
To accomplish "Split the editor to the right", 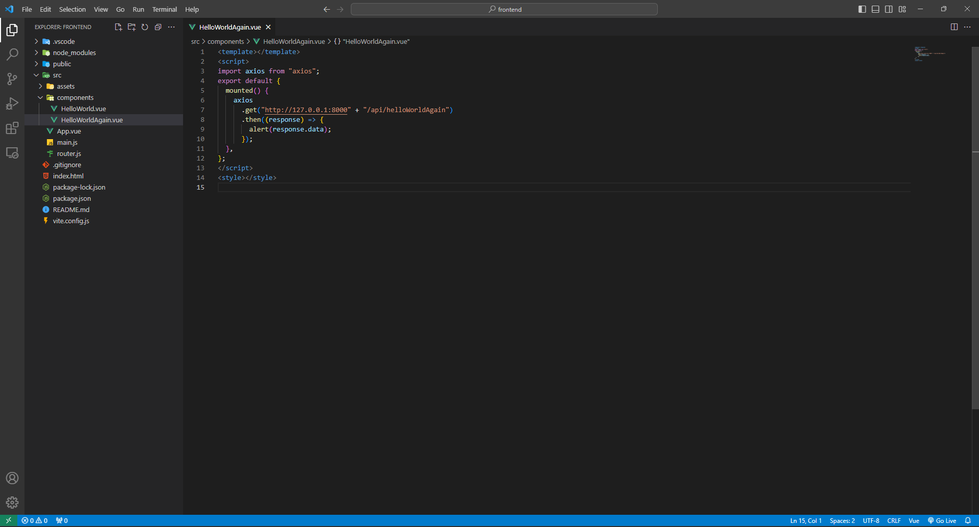I will tap(954, 27).
